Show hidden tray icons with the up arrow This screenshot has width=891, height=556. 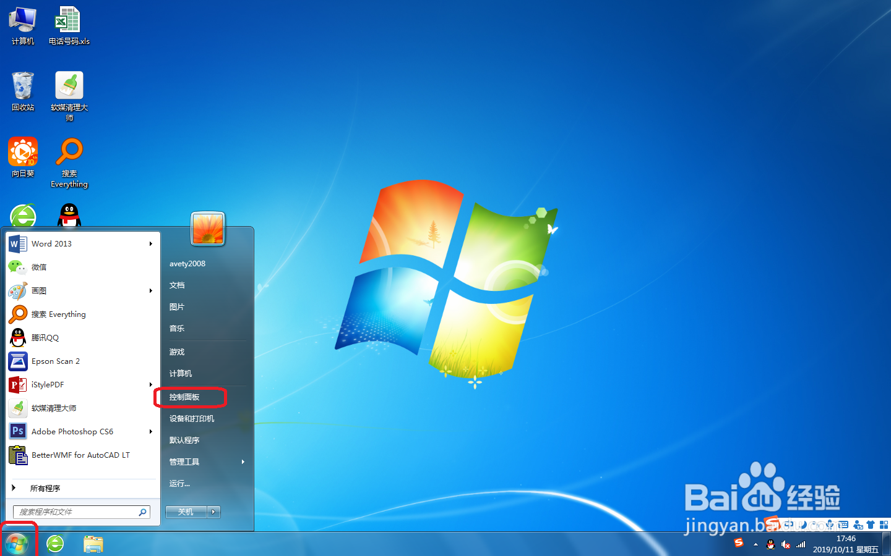pyautogui.click(x=755, y=544)
